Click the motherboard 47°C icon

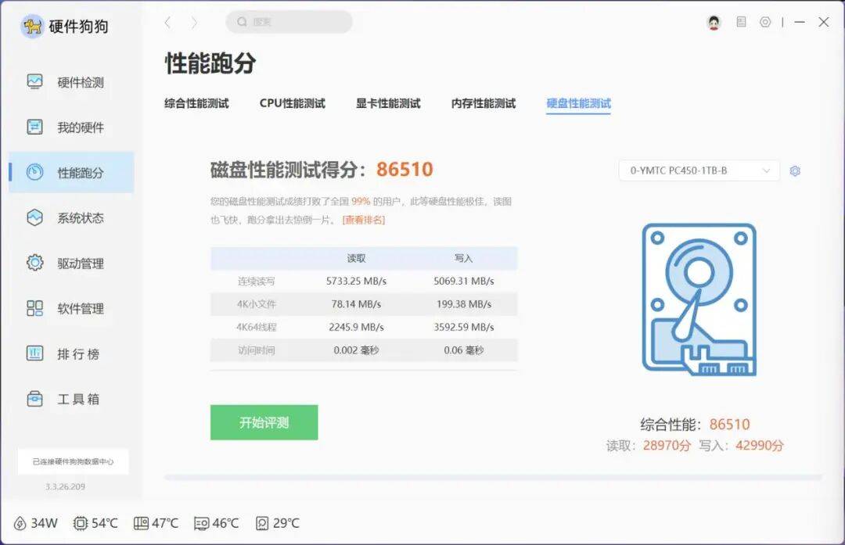click(141, 523)
